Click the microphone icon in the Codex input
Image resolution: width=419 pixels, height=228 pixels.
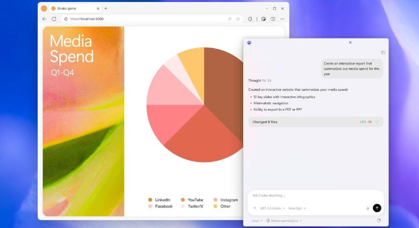[x=368, y=208]
